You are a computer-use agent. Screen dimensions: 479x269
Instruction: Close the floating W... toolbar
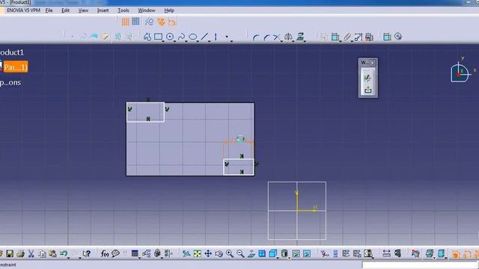tap(373, 63)
